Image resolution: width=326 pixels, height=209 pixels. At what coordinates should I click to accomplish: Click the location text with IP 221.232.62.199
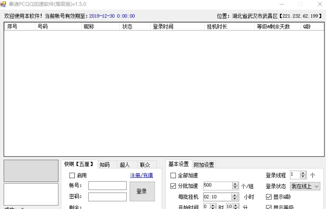269,16
